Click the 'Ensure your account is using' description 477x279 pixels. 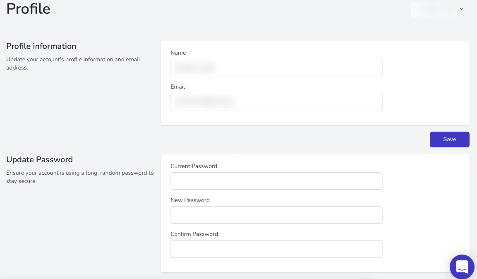pyautogui.click(x=80, y=177)
